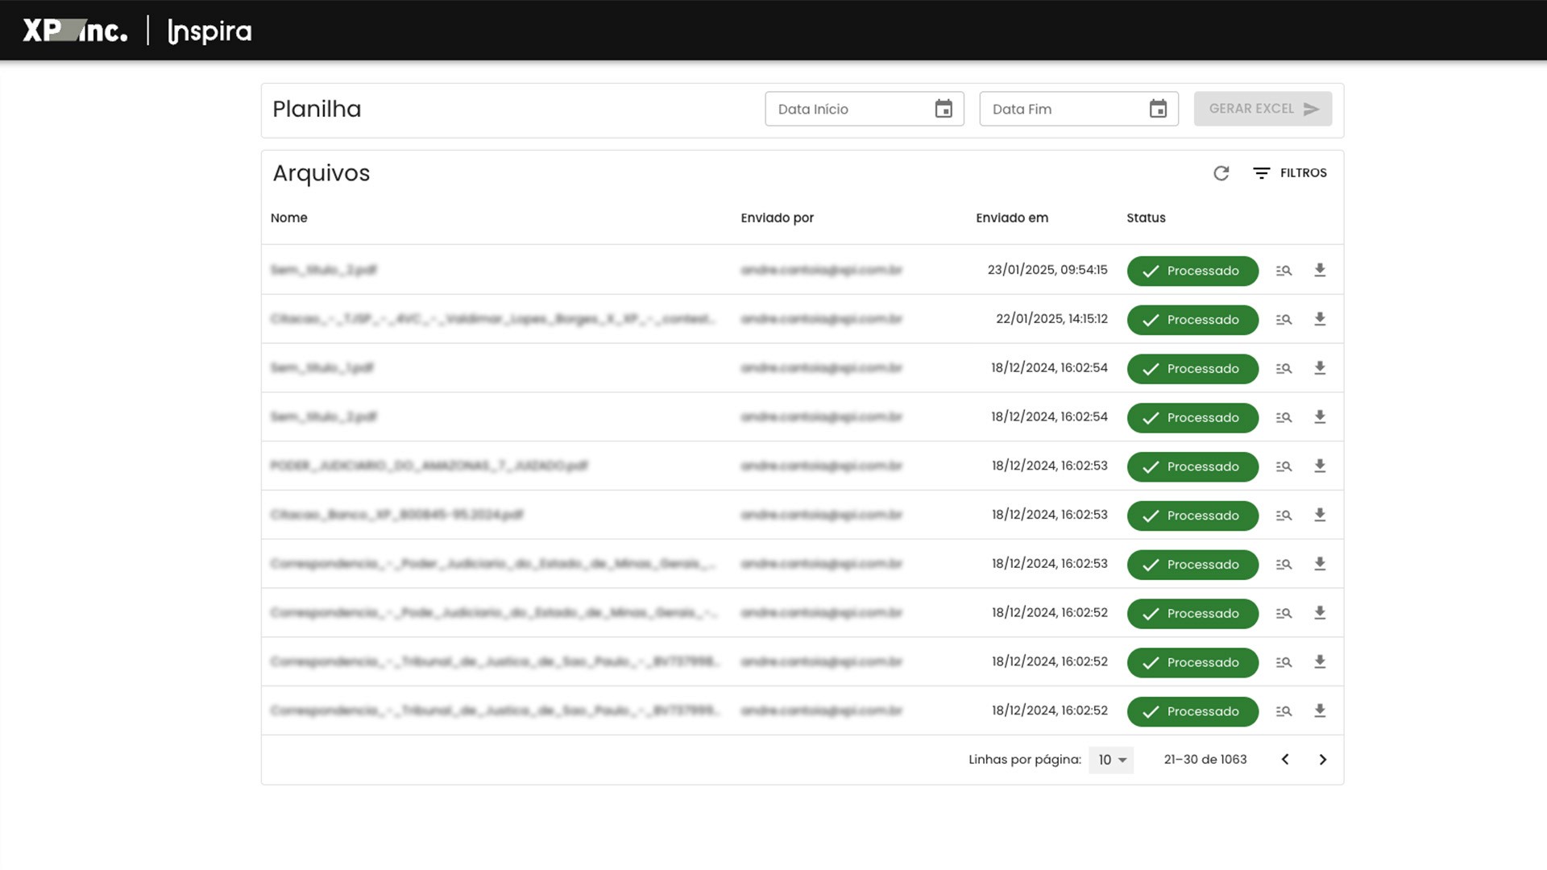Click the Arquivos section title

tap(321, 173)
